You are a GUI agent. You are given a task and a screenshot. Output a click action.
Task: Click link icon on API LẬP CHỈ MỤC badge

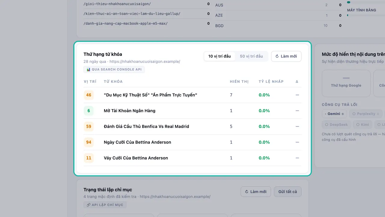pyautogui.click(x=88, y=205)
